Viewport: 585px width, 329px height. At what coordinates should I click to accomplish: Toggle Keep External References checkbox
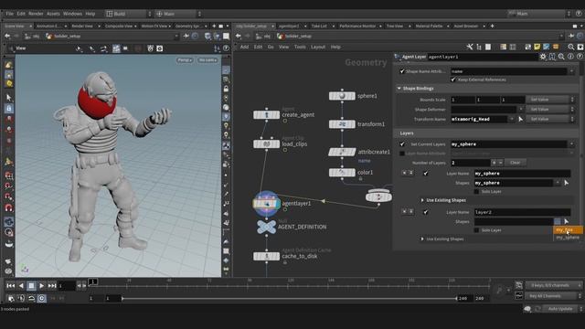[453, 80]
